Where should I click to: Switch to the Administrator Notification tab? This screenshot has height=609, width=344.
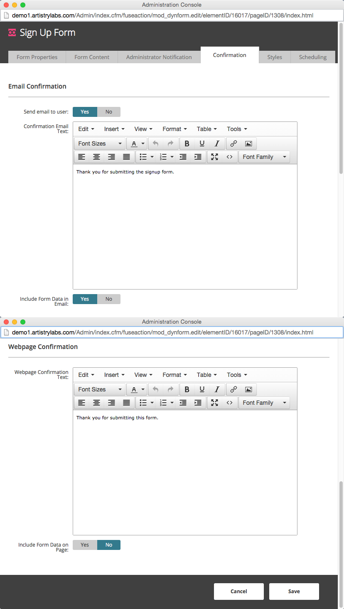159,57
